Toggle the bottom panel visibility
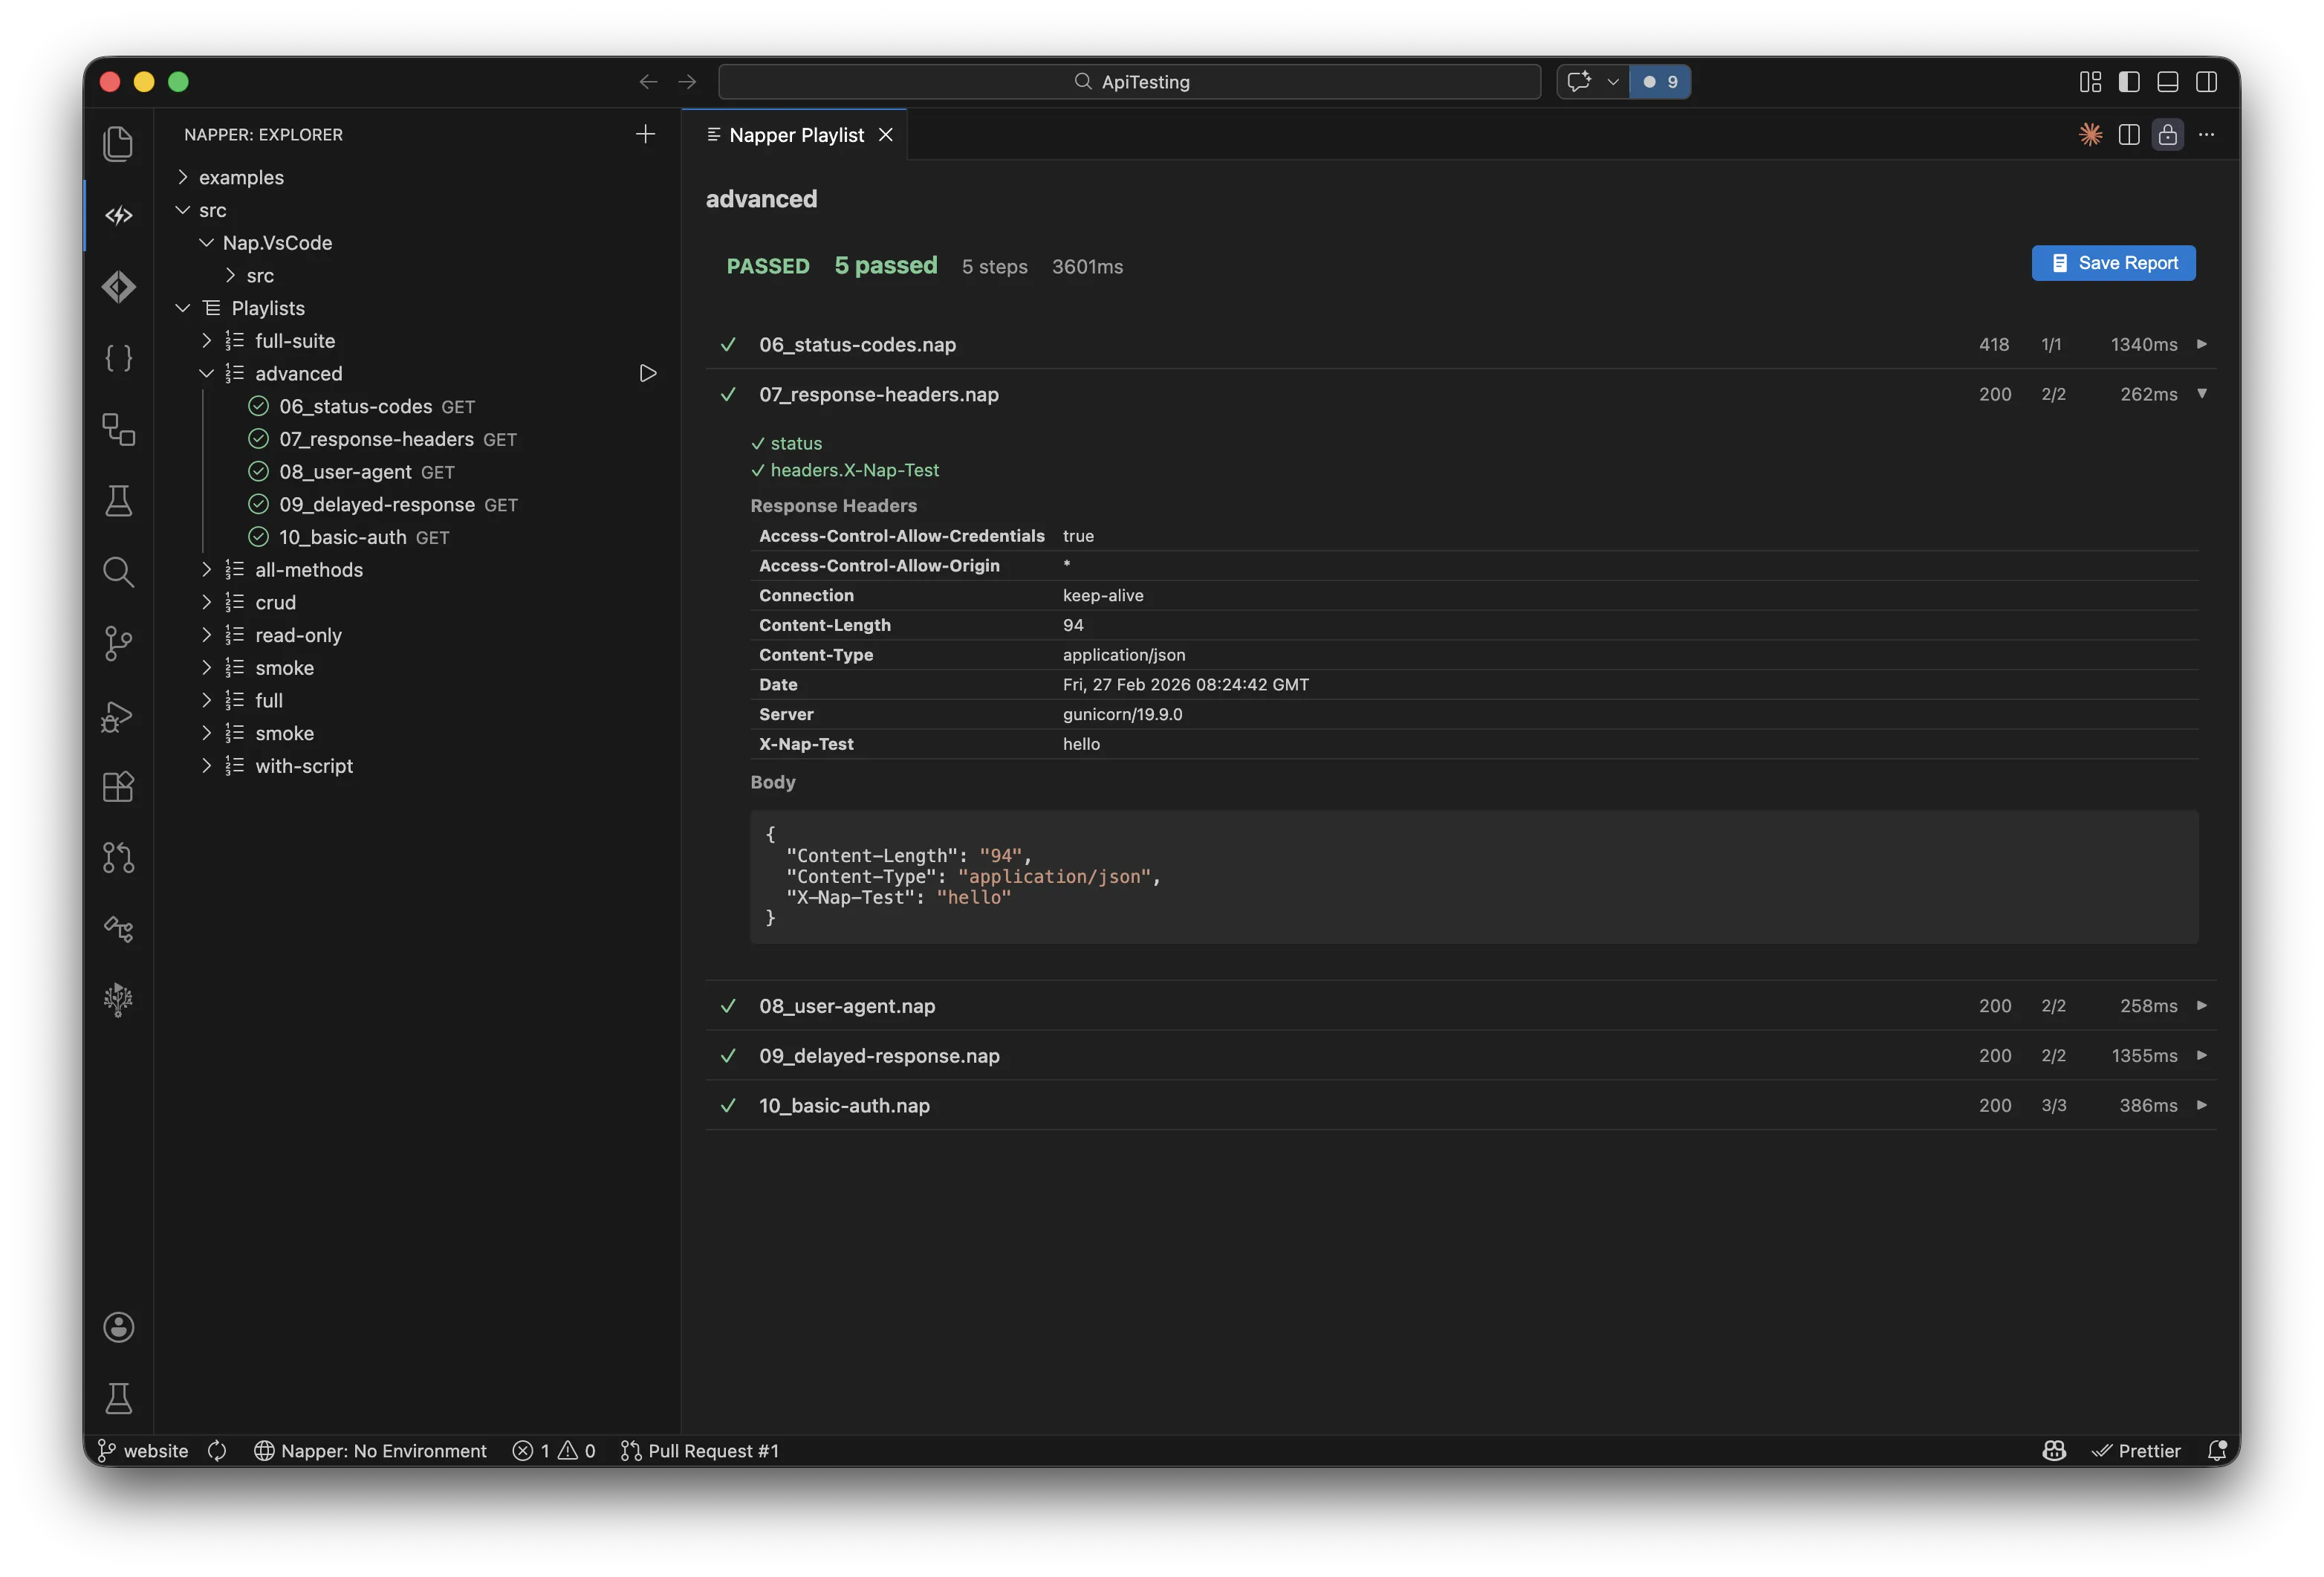Screen dimensions: 2324x1577 coord(2167,82)
